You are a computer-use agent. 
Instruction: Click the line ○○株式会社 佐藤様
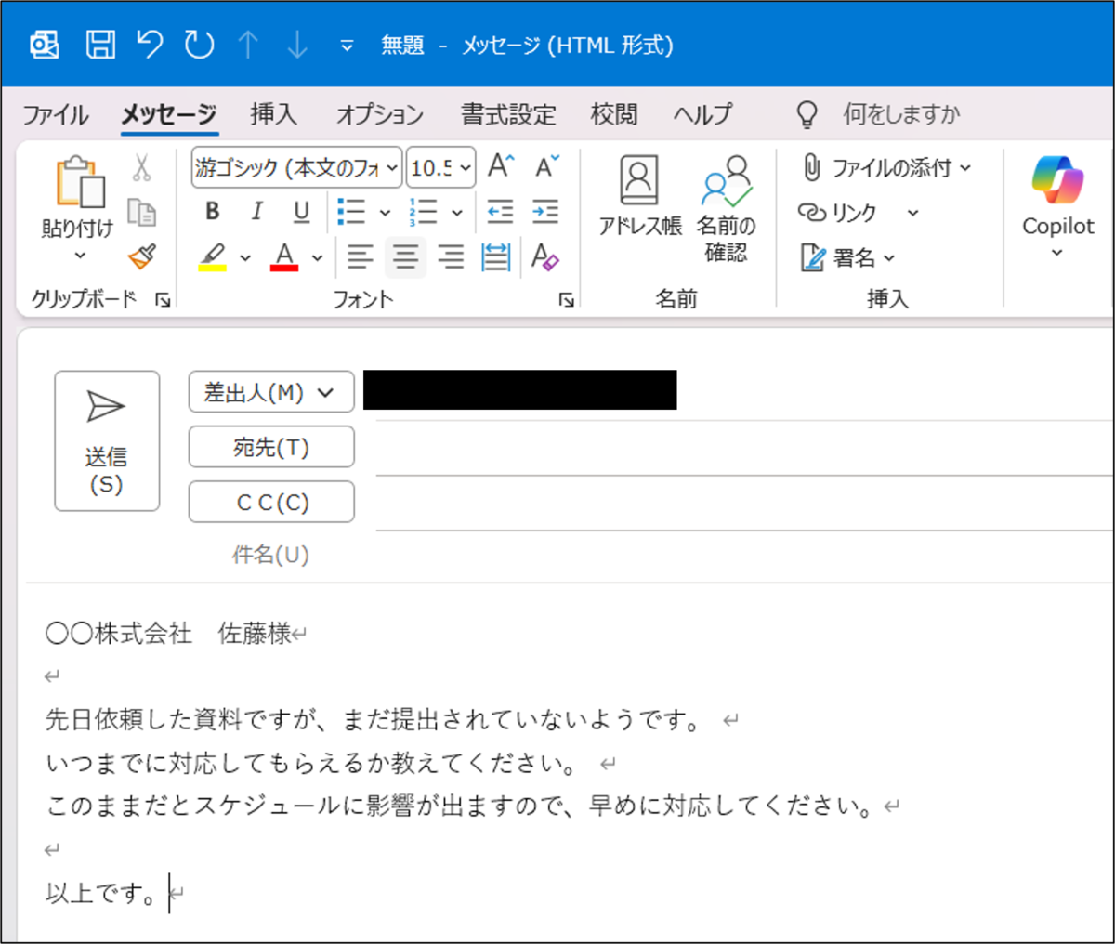[x=169, y=634]
